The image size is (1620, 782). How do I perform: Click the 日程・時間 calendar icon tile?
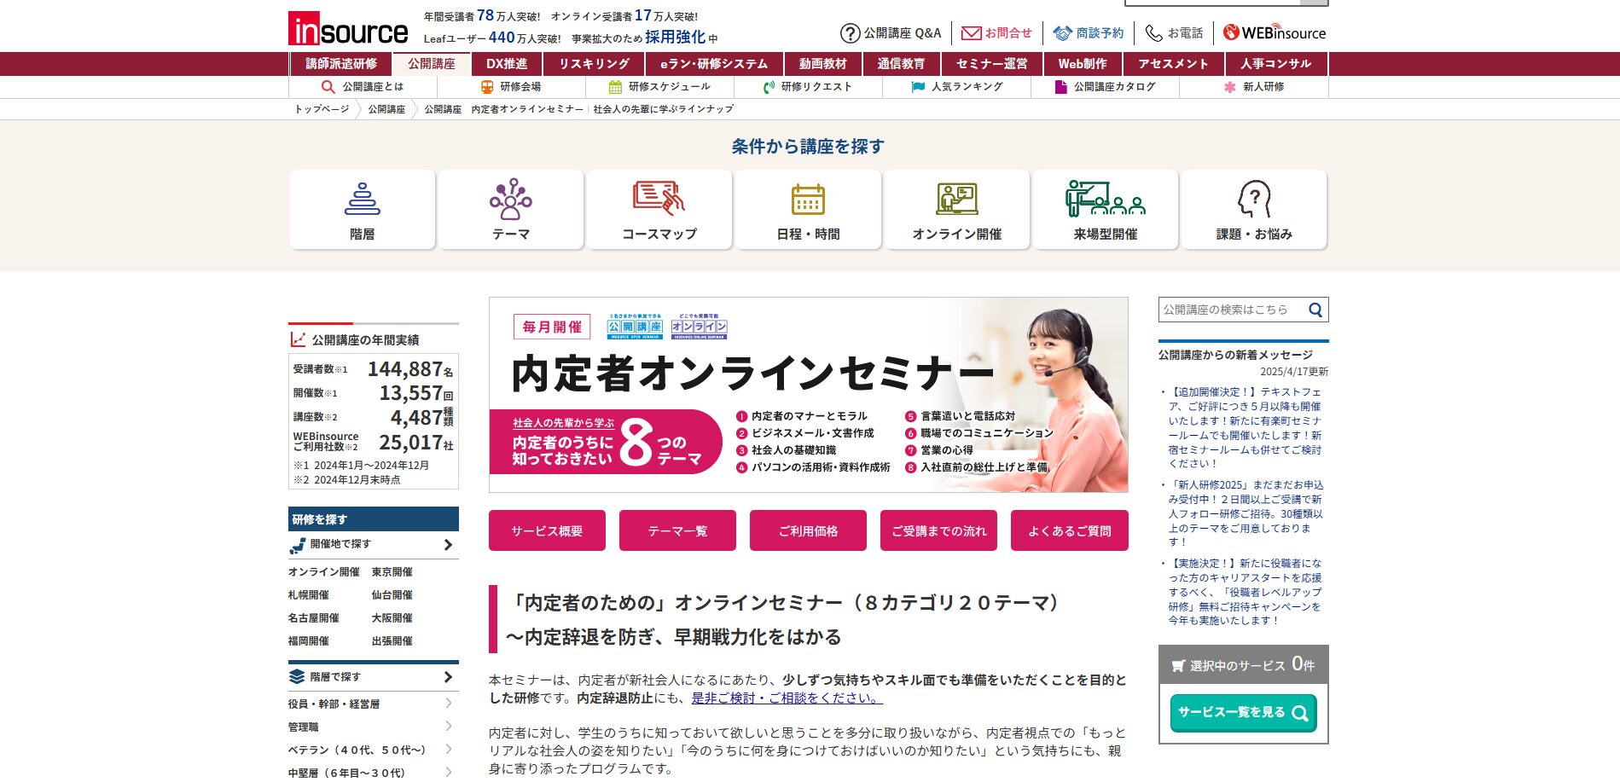pos(808,210)
